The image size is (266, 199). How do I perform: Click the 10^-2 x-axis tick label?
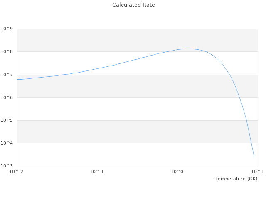17,172
